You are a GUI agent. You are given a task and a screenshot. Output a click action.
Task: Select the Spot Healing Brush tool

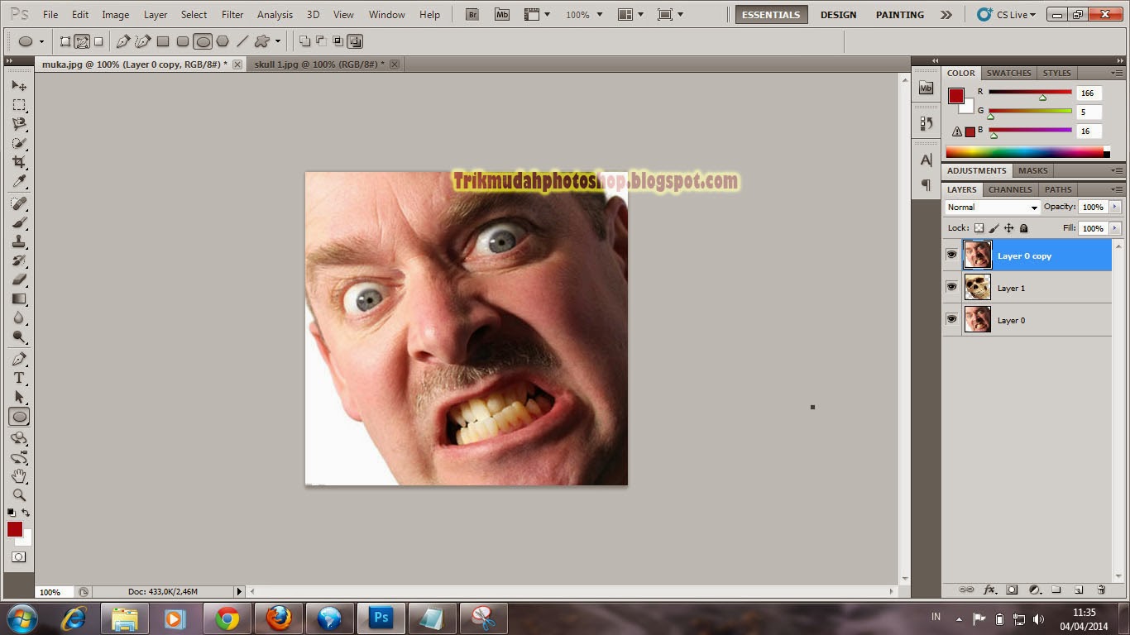pos(19,203)
